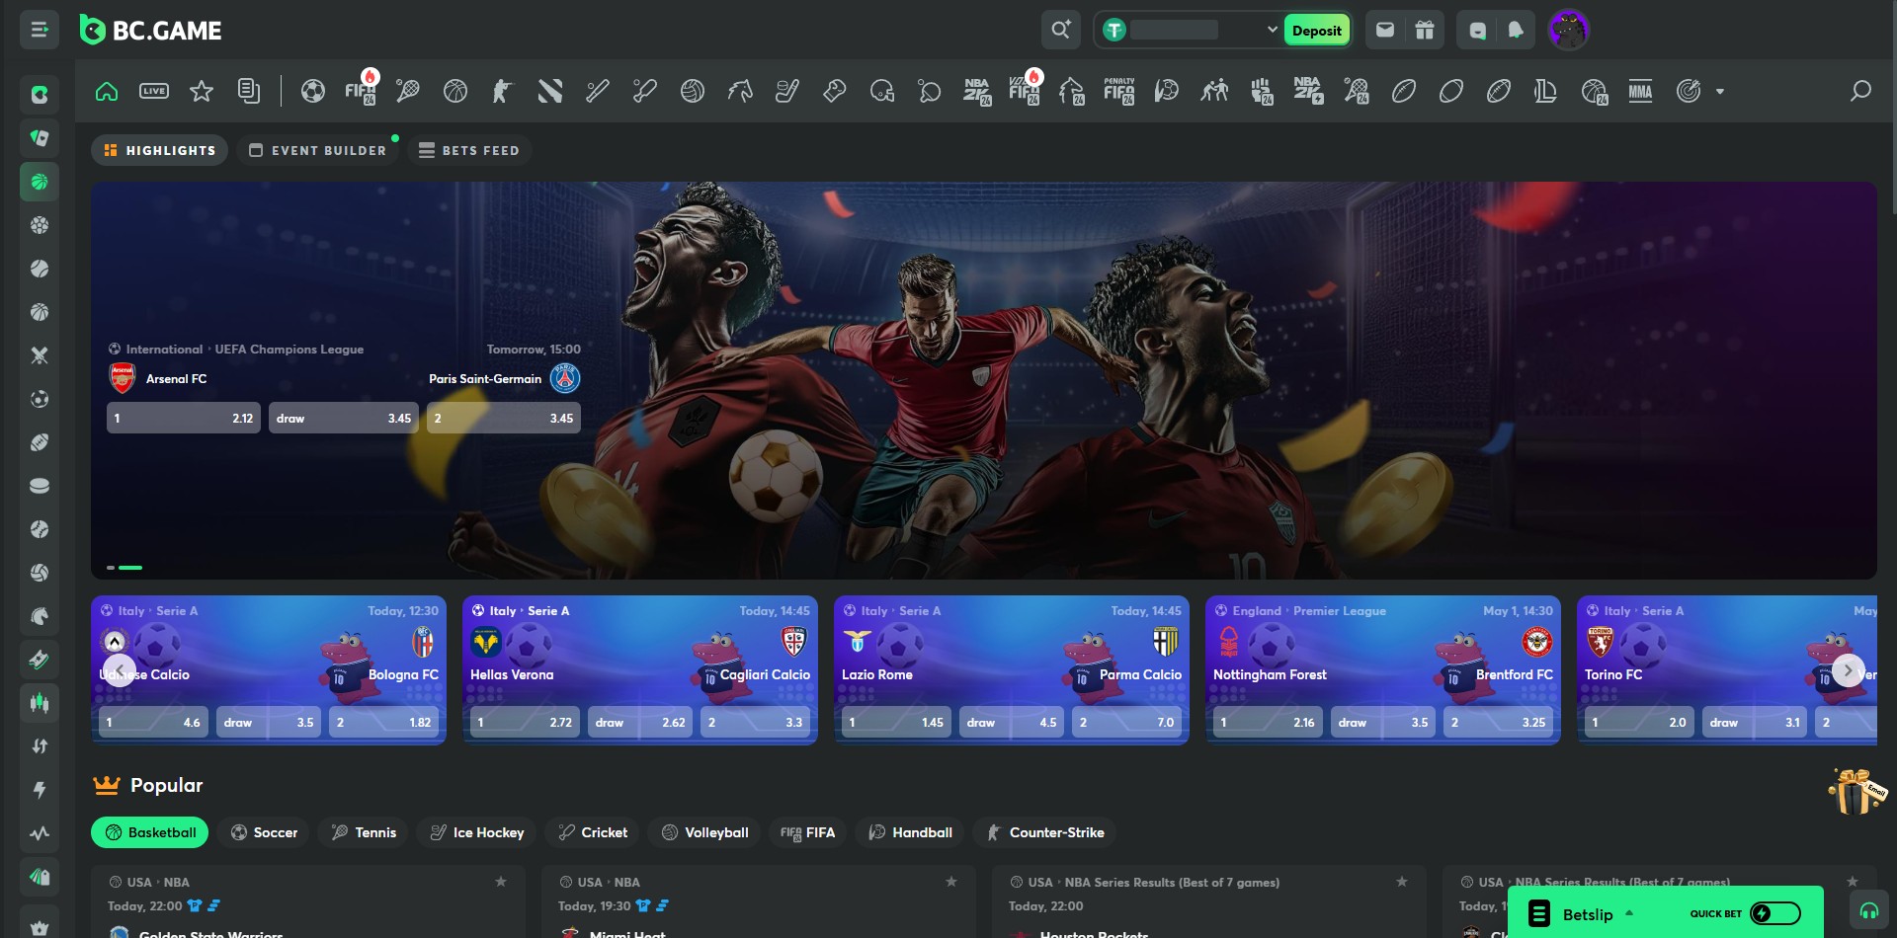1897x938 pixels.
Task: Expand more sports dropdown arrow
Action: coord(1720,92)
